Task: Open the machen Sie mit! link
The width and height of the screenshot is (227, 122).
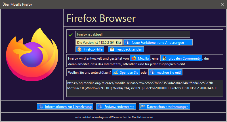Action: pos(169,73)
